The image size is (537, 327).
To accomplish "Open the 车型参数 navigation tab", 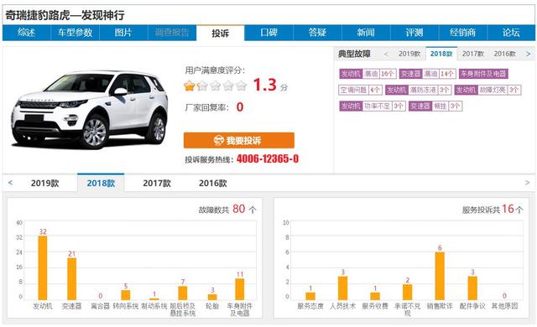I will (x=75, y=33).
